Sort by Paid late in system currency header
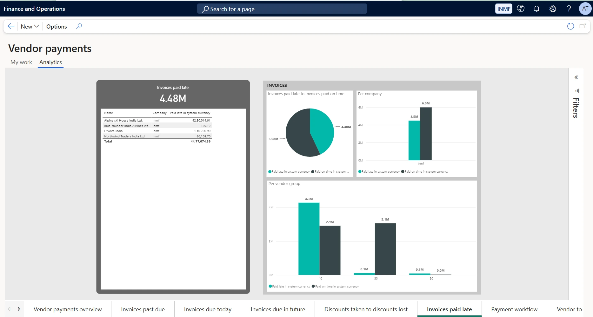This screenshot has width=593, height=317. point(190,113)
